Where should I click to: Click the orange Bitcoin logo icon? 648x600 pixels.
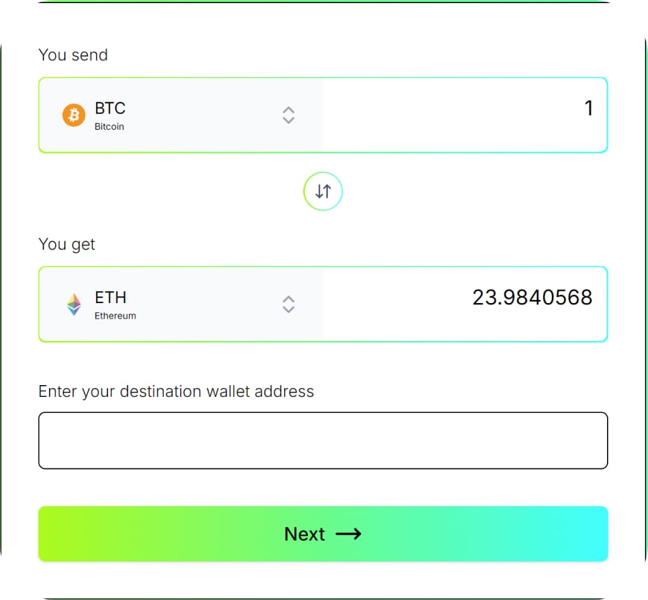point(73,115)
